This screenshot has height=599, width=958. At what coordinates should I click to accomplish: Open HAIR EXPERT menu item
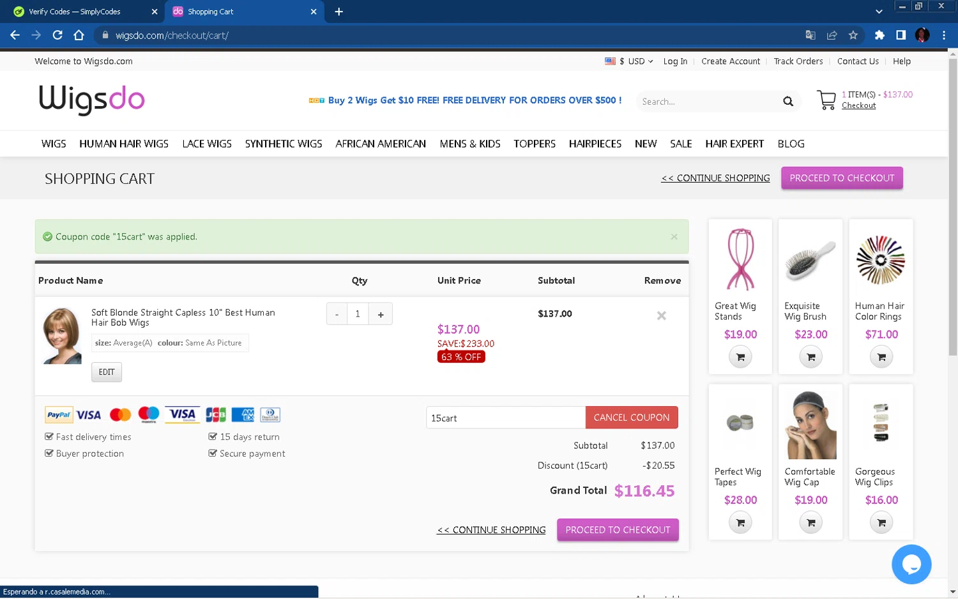734,144
